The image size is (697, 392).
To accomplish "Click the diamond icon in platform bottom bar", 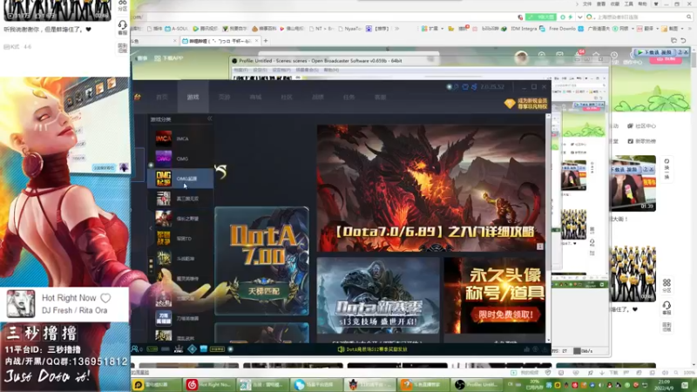I will point(192,349).
